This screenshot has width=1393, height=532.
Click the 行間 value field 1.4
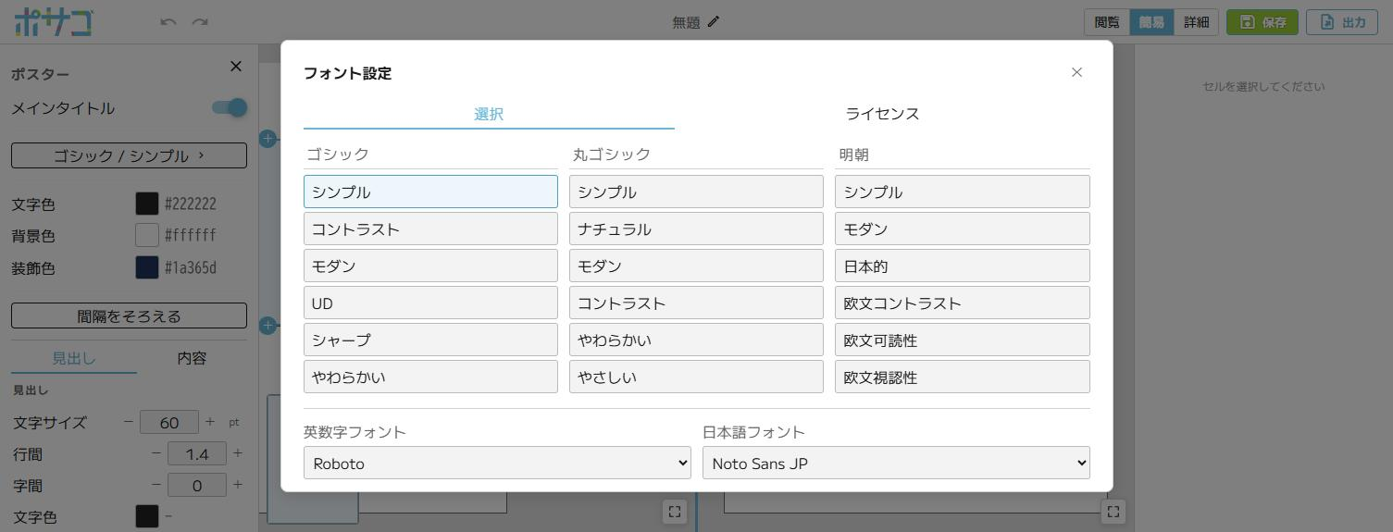point(197,453)
